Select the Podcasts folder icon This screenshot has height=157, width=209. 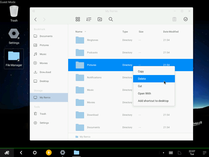tap(80, 52)
